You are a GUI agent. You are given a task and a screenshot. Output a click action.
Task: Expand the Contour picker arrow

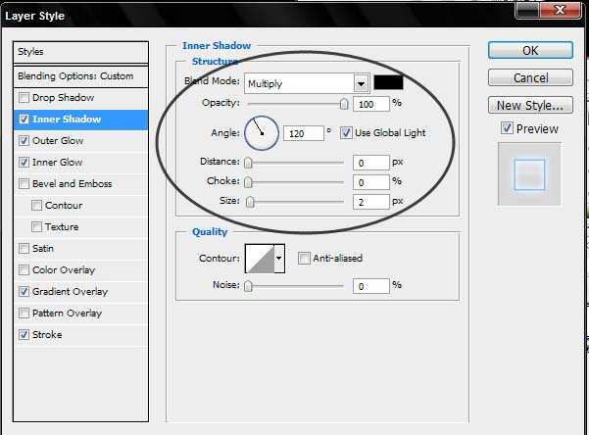click(278, 259)
